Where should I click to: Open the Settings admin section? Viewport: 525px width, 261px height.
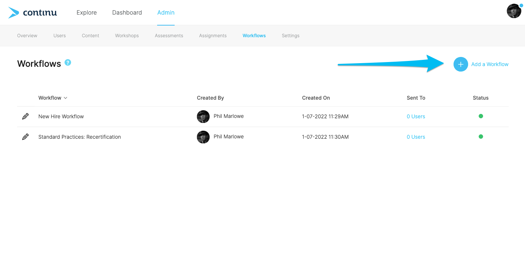point(290,36)
